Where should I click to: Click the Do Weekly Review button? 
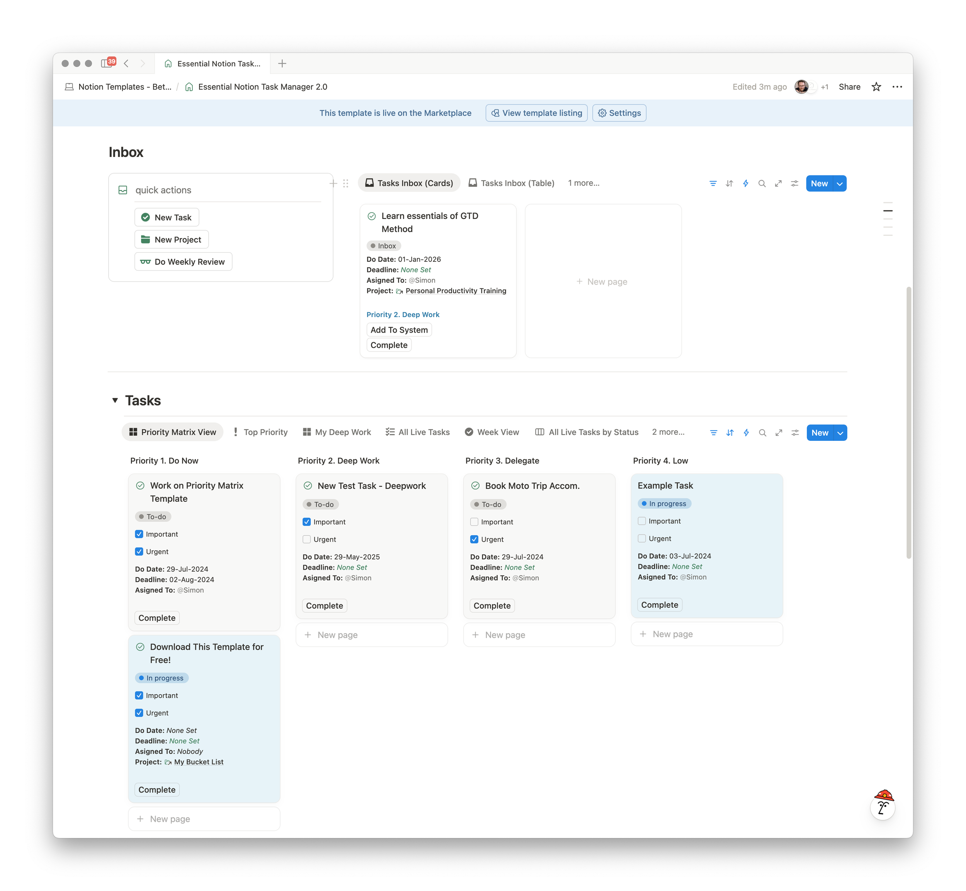183,262
